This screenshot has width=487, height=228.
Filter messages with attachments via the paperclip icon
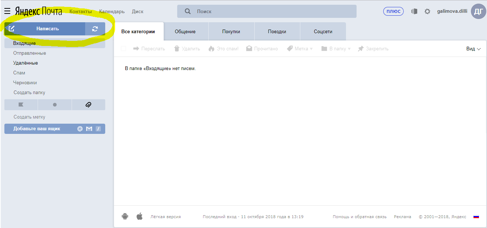[x=88, y=105]
